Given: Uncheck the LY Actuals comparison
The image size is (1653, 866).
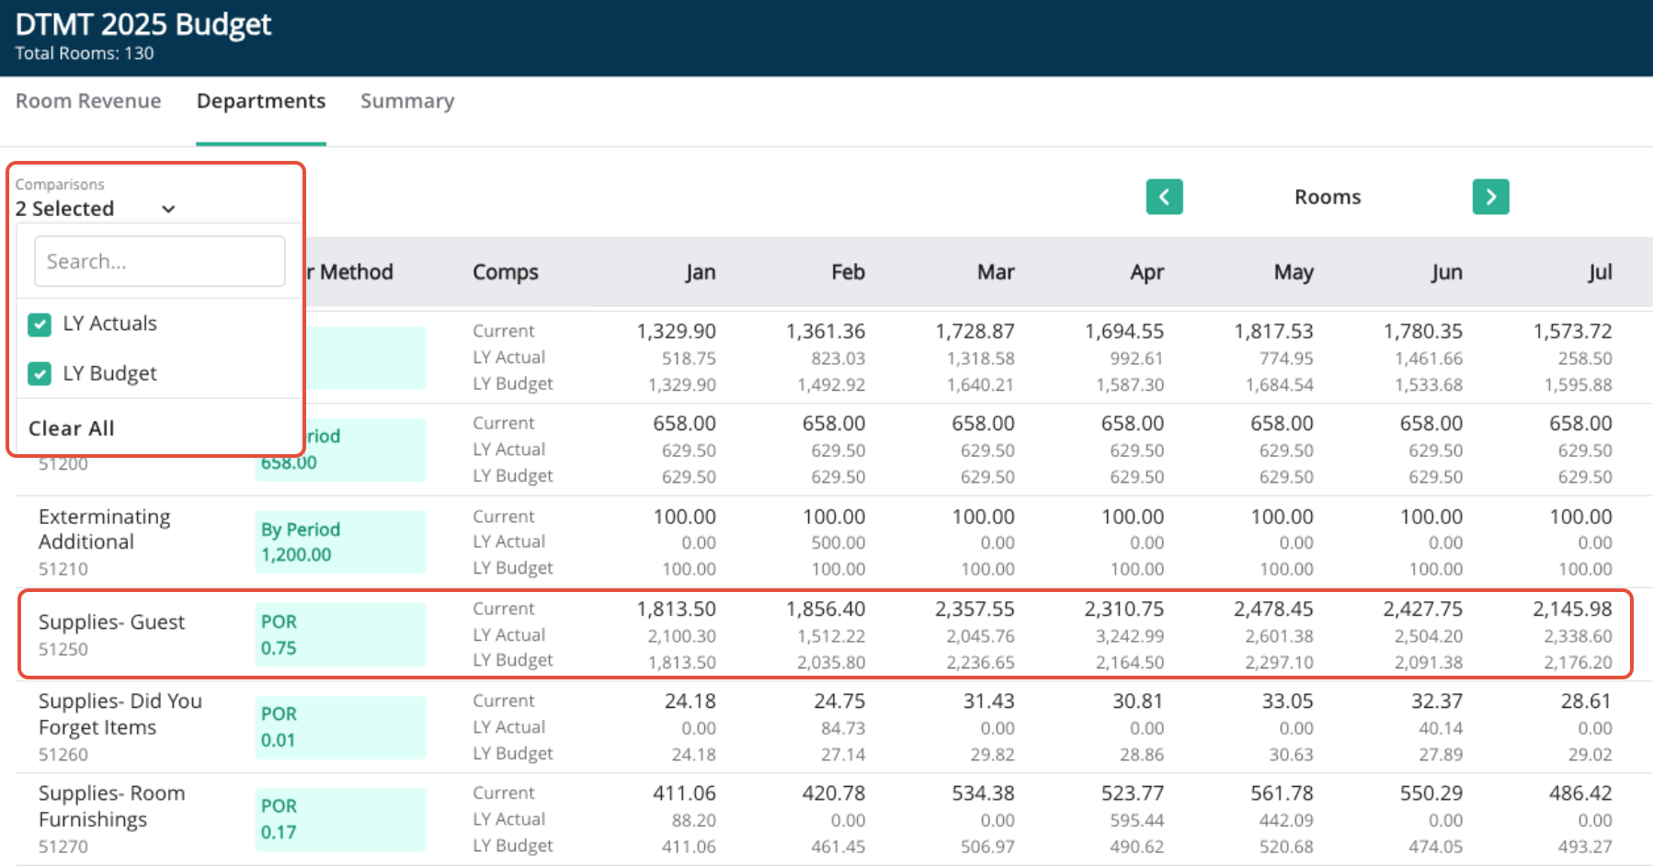Looking at the screenshot, I should [40, 324].
